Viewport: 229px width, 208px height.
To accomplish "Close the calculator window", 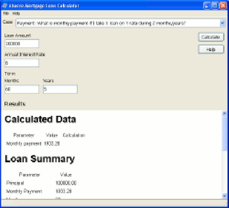I will coord(223,6).
